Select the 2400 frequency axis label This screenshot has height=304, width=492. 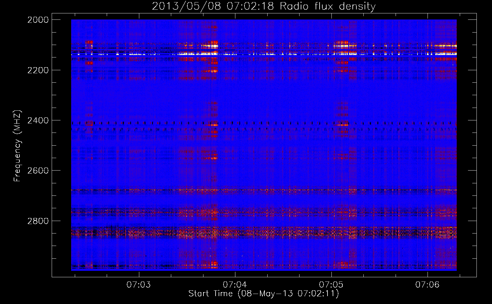tap(38, 120)
